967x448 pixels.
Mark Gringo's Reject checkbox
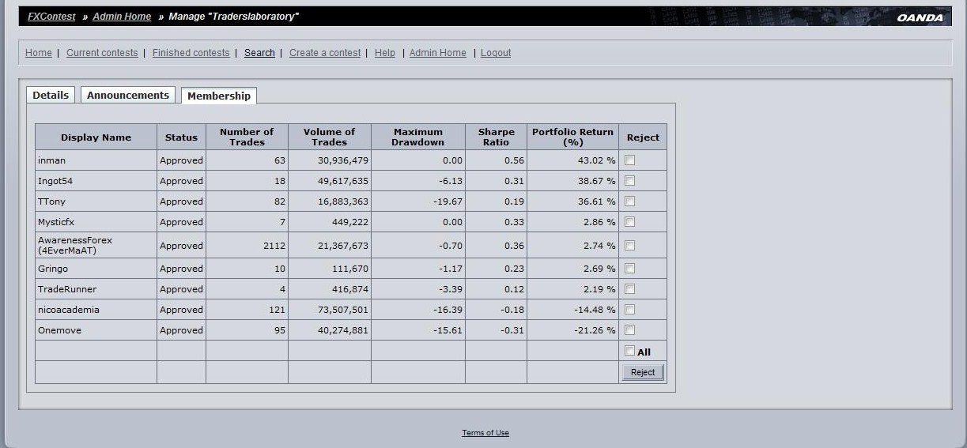[629, 269]
